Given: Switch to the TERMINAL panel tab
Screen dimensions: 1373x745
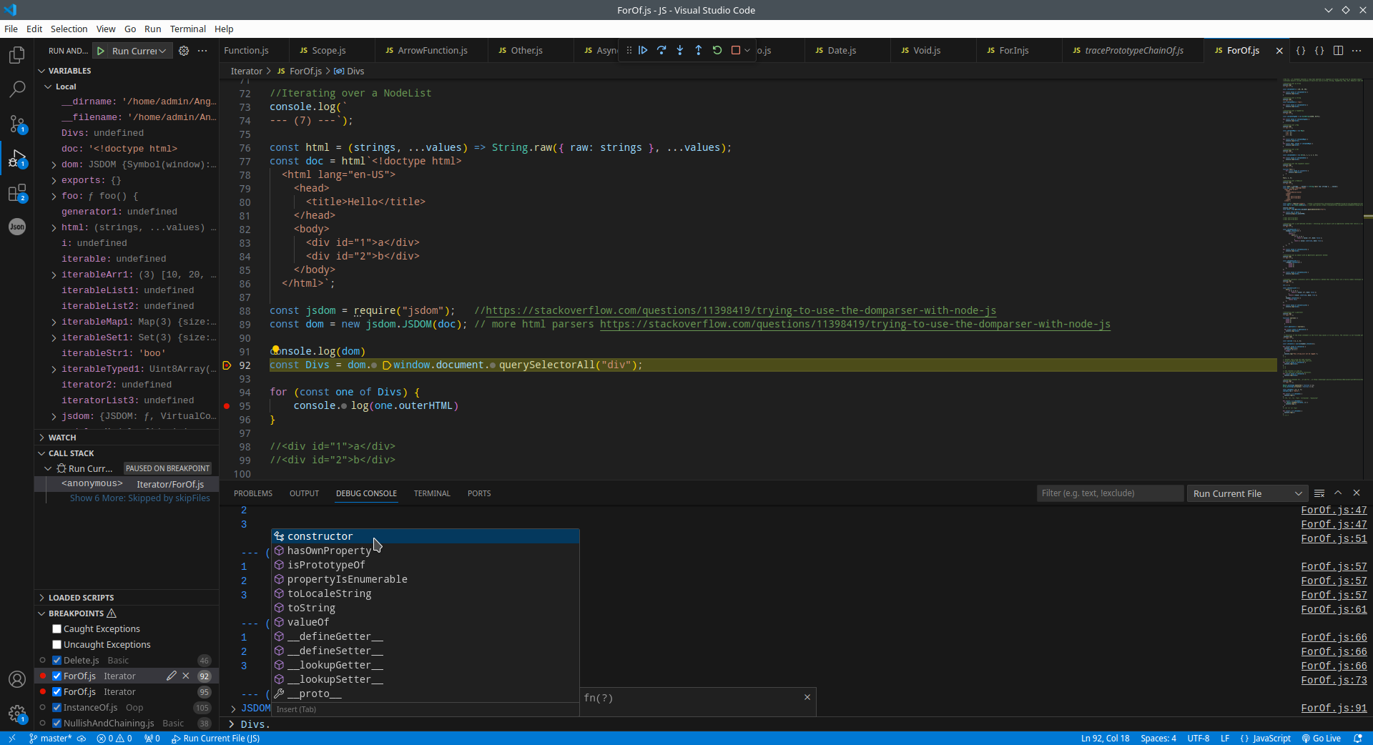Looking at the screenshot, I should 432,493.
